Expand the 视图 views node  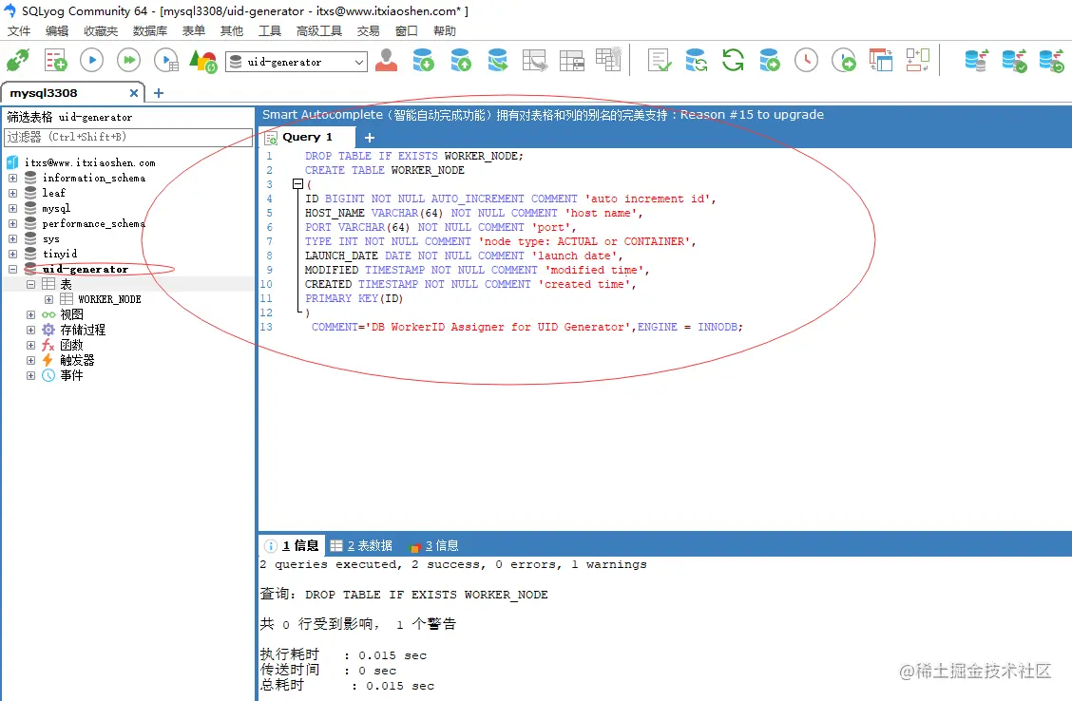[30, 315]
